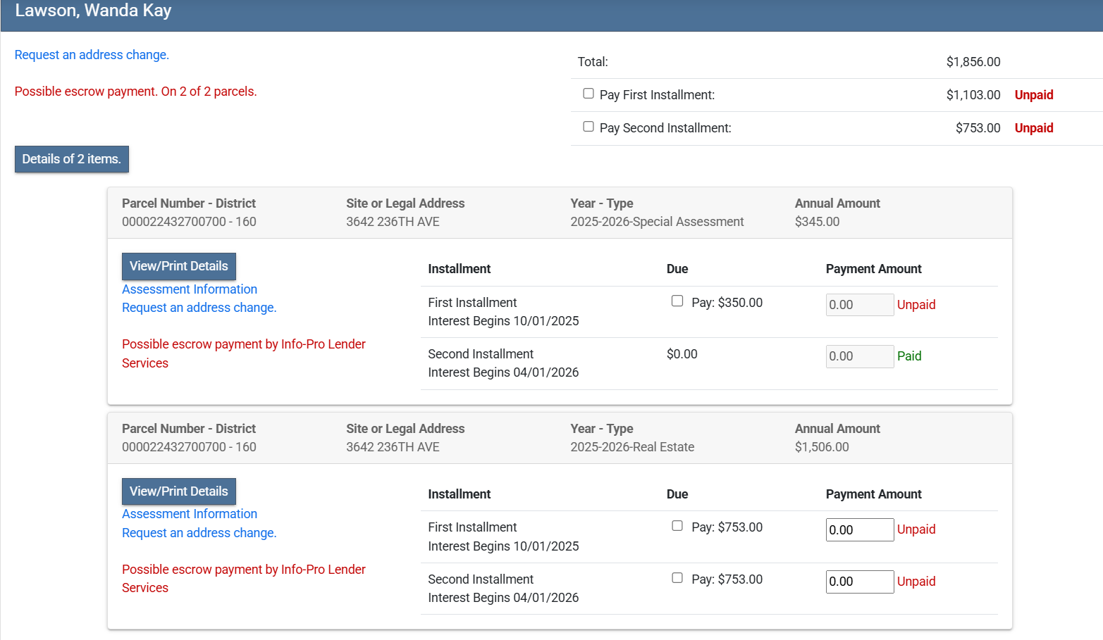1103x640 pixels.
Task: Check the Pay Second Installment total checkbox
Action: tap(589, 127)
